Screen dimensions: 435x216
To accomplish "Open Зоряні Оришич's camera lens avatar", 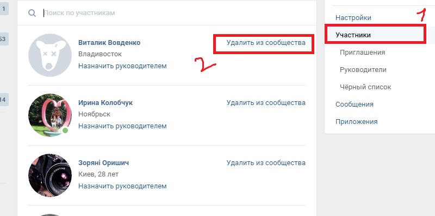I will (50, 175).
